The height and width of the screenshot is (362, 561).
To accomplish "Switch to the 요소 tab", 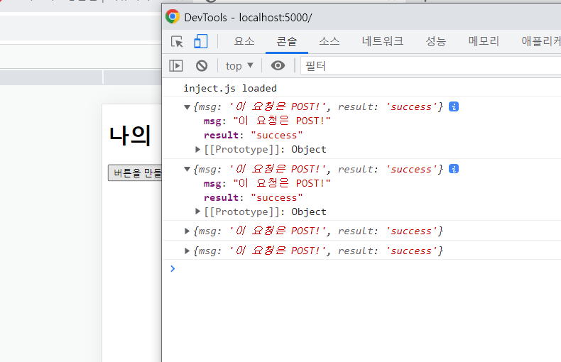I will [x=244, y=41].
